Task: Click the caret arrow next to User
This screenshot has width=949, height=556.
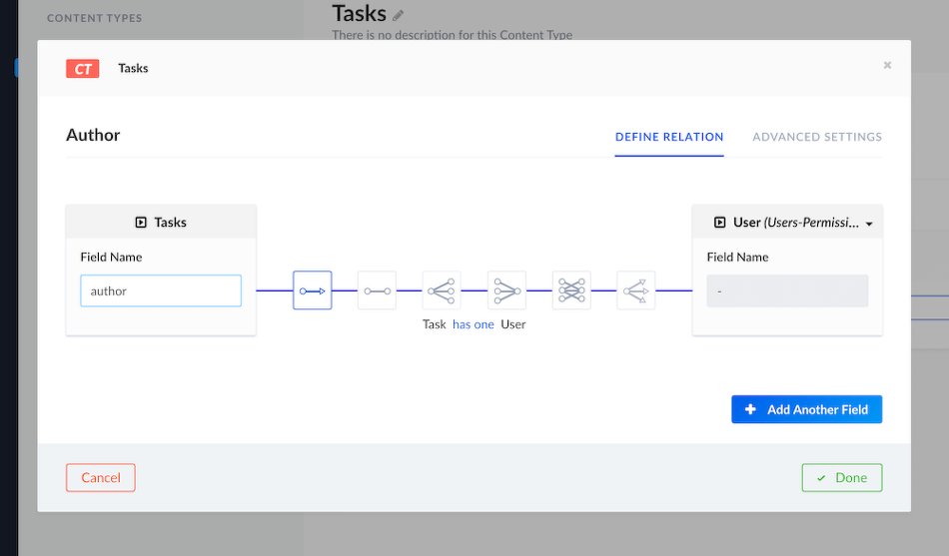Action: click(x=869, y=224)
